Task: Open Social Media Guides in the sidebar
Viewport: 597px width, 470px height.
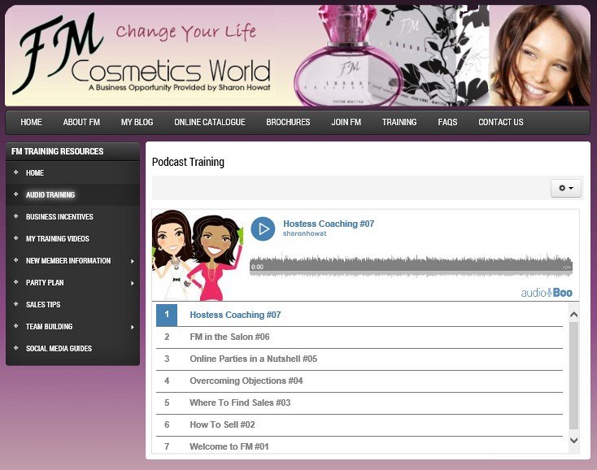Action: (59, 349)
